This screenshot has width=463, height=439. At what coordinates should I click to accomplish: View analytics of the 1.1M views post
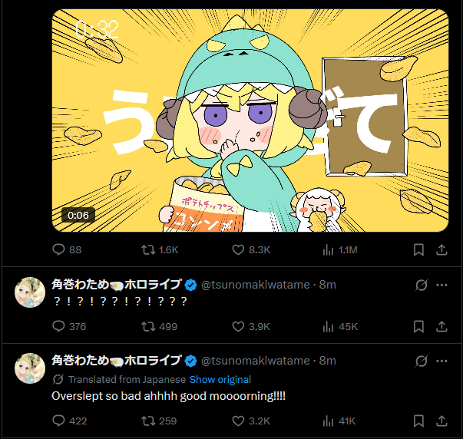pos(328,249)
